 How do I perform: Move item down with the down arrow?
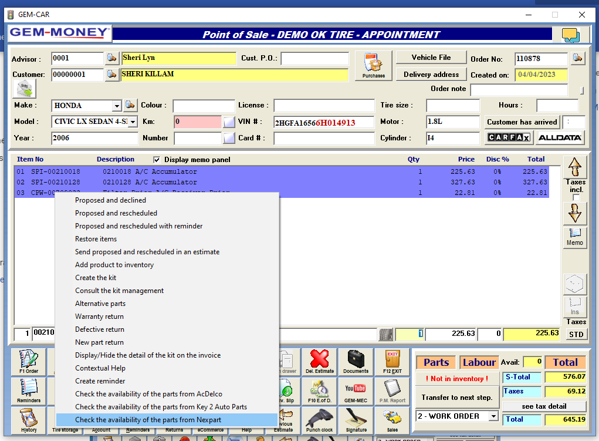coord(575,213)
